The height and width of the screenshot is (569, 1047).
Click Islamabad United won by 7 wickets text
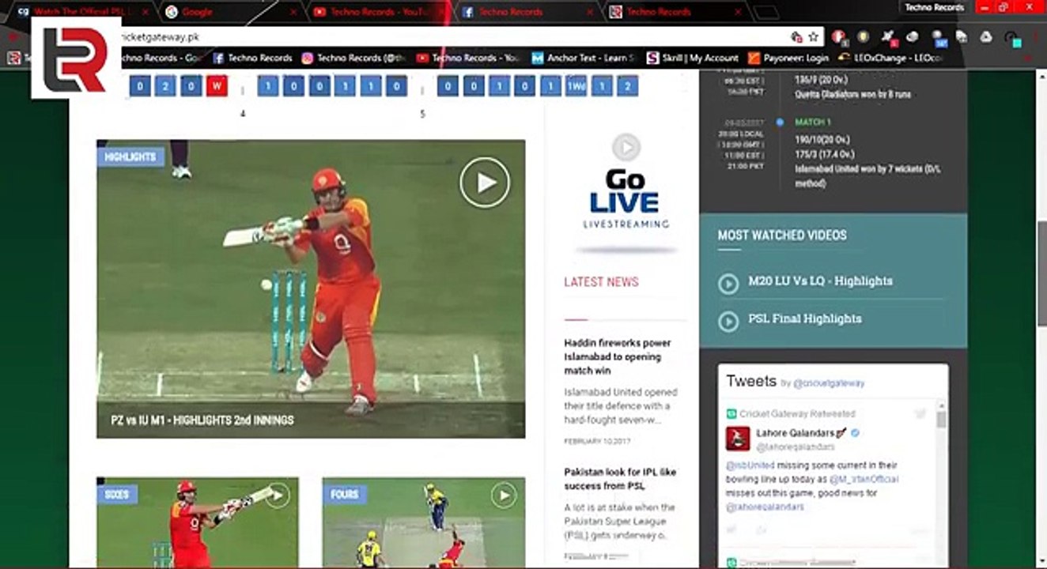coord(867,176)
